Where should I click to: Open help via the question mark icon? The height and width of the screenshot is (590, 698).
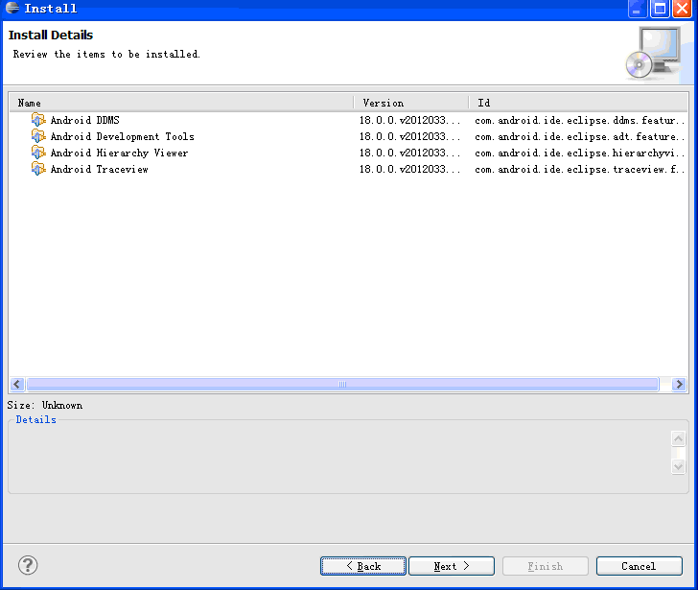coord(28,565)
